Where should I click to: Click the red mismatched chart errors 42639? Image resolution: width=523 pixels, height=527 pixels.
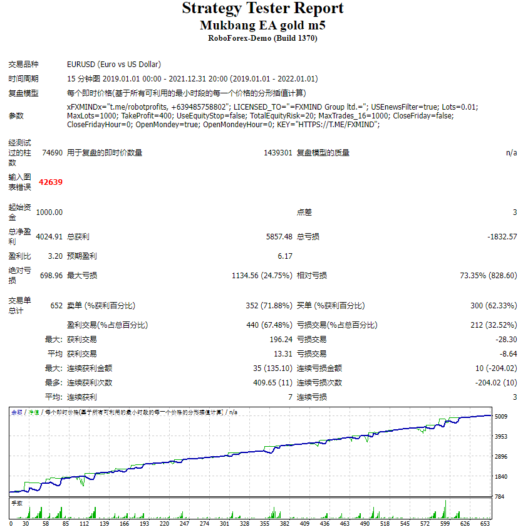point(51,182)
